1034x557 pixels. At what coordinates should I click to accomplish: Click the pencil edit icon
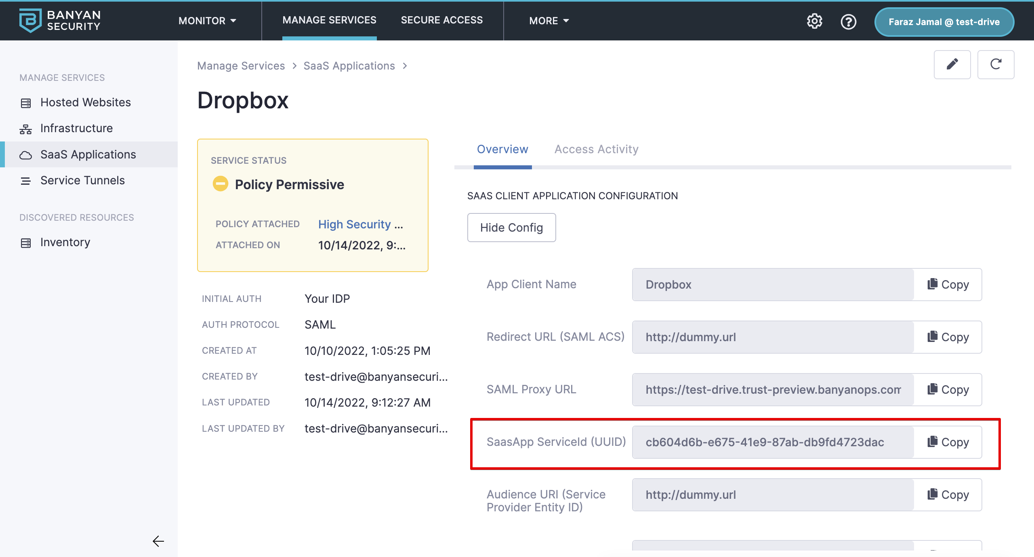(x=952, y=65)
